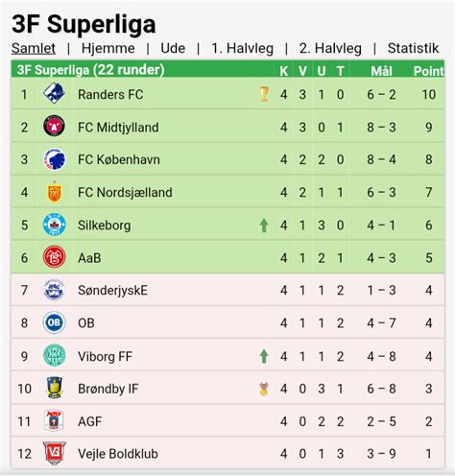Open the 1. Halvleg tab
This screenshot has width=455, height=476.
point(243,48)
